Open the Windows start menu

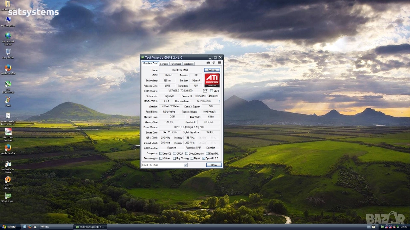click(x=9, y=227)
